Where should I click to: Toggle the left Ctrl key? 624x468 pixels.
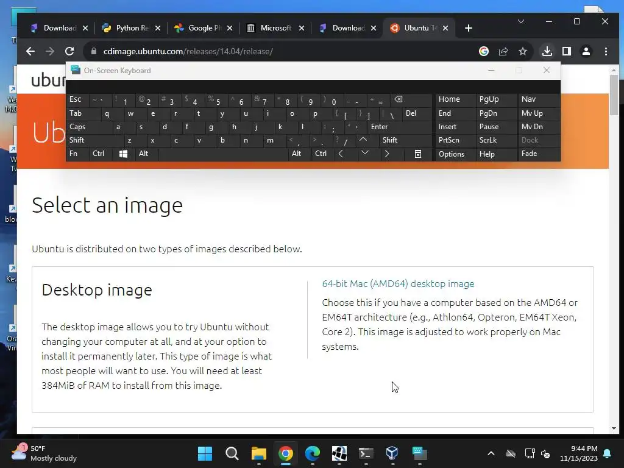[101, 154]
